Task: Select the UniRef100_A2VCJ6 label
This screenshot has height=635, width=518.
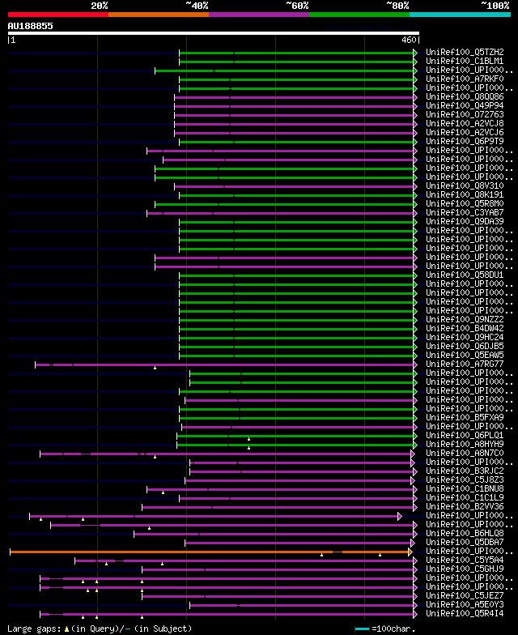Action: point(465,132)
